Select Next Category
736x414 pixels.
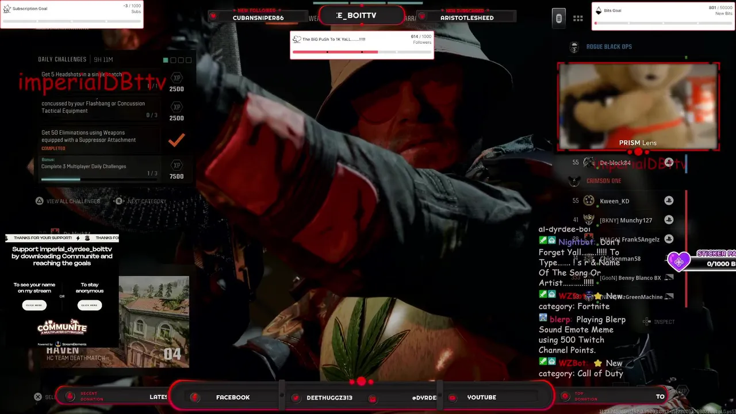pos(147,201)
